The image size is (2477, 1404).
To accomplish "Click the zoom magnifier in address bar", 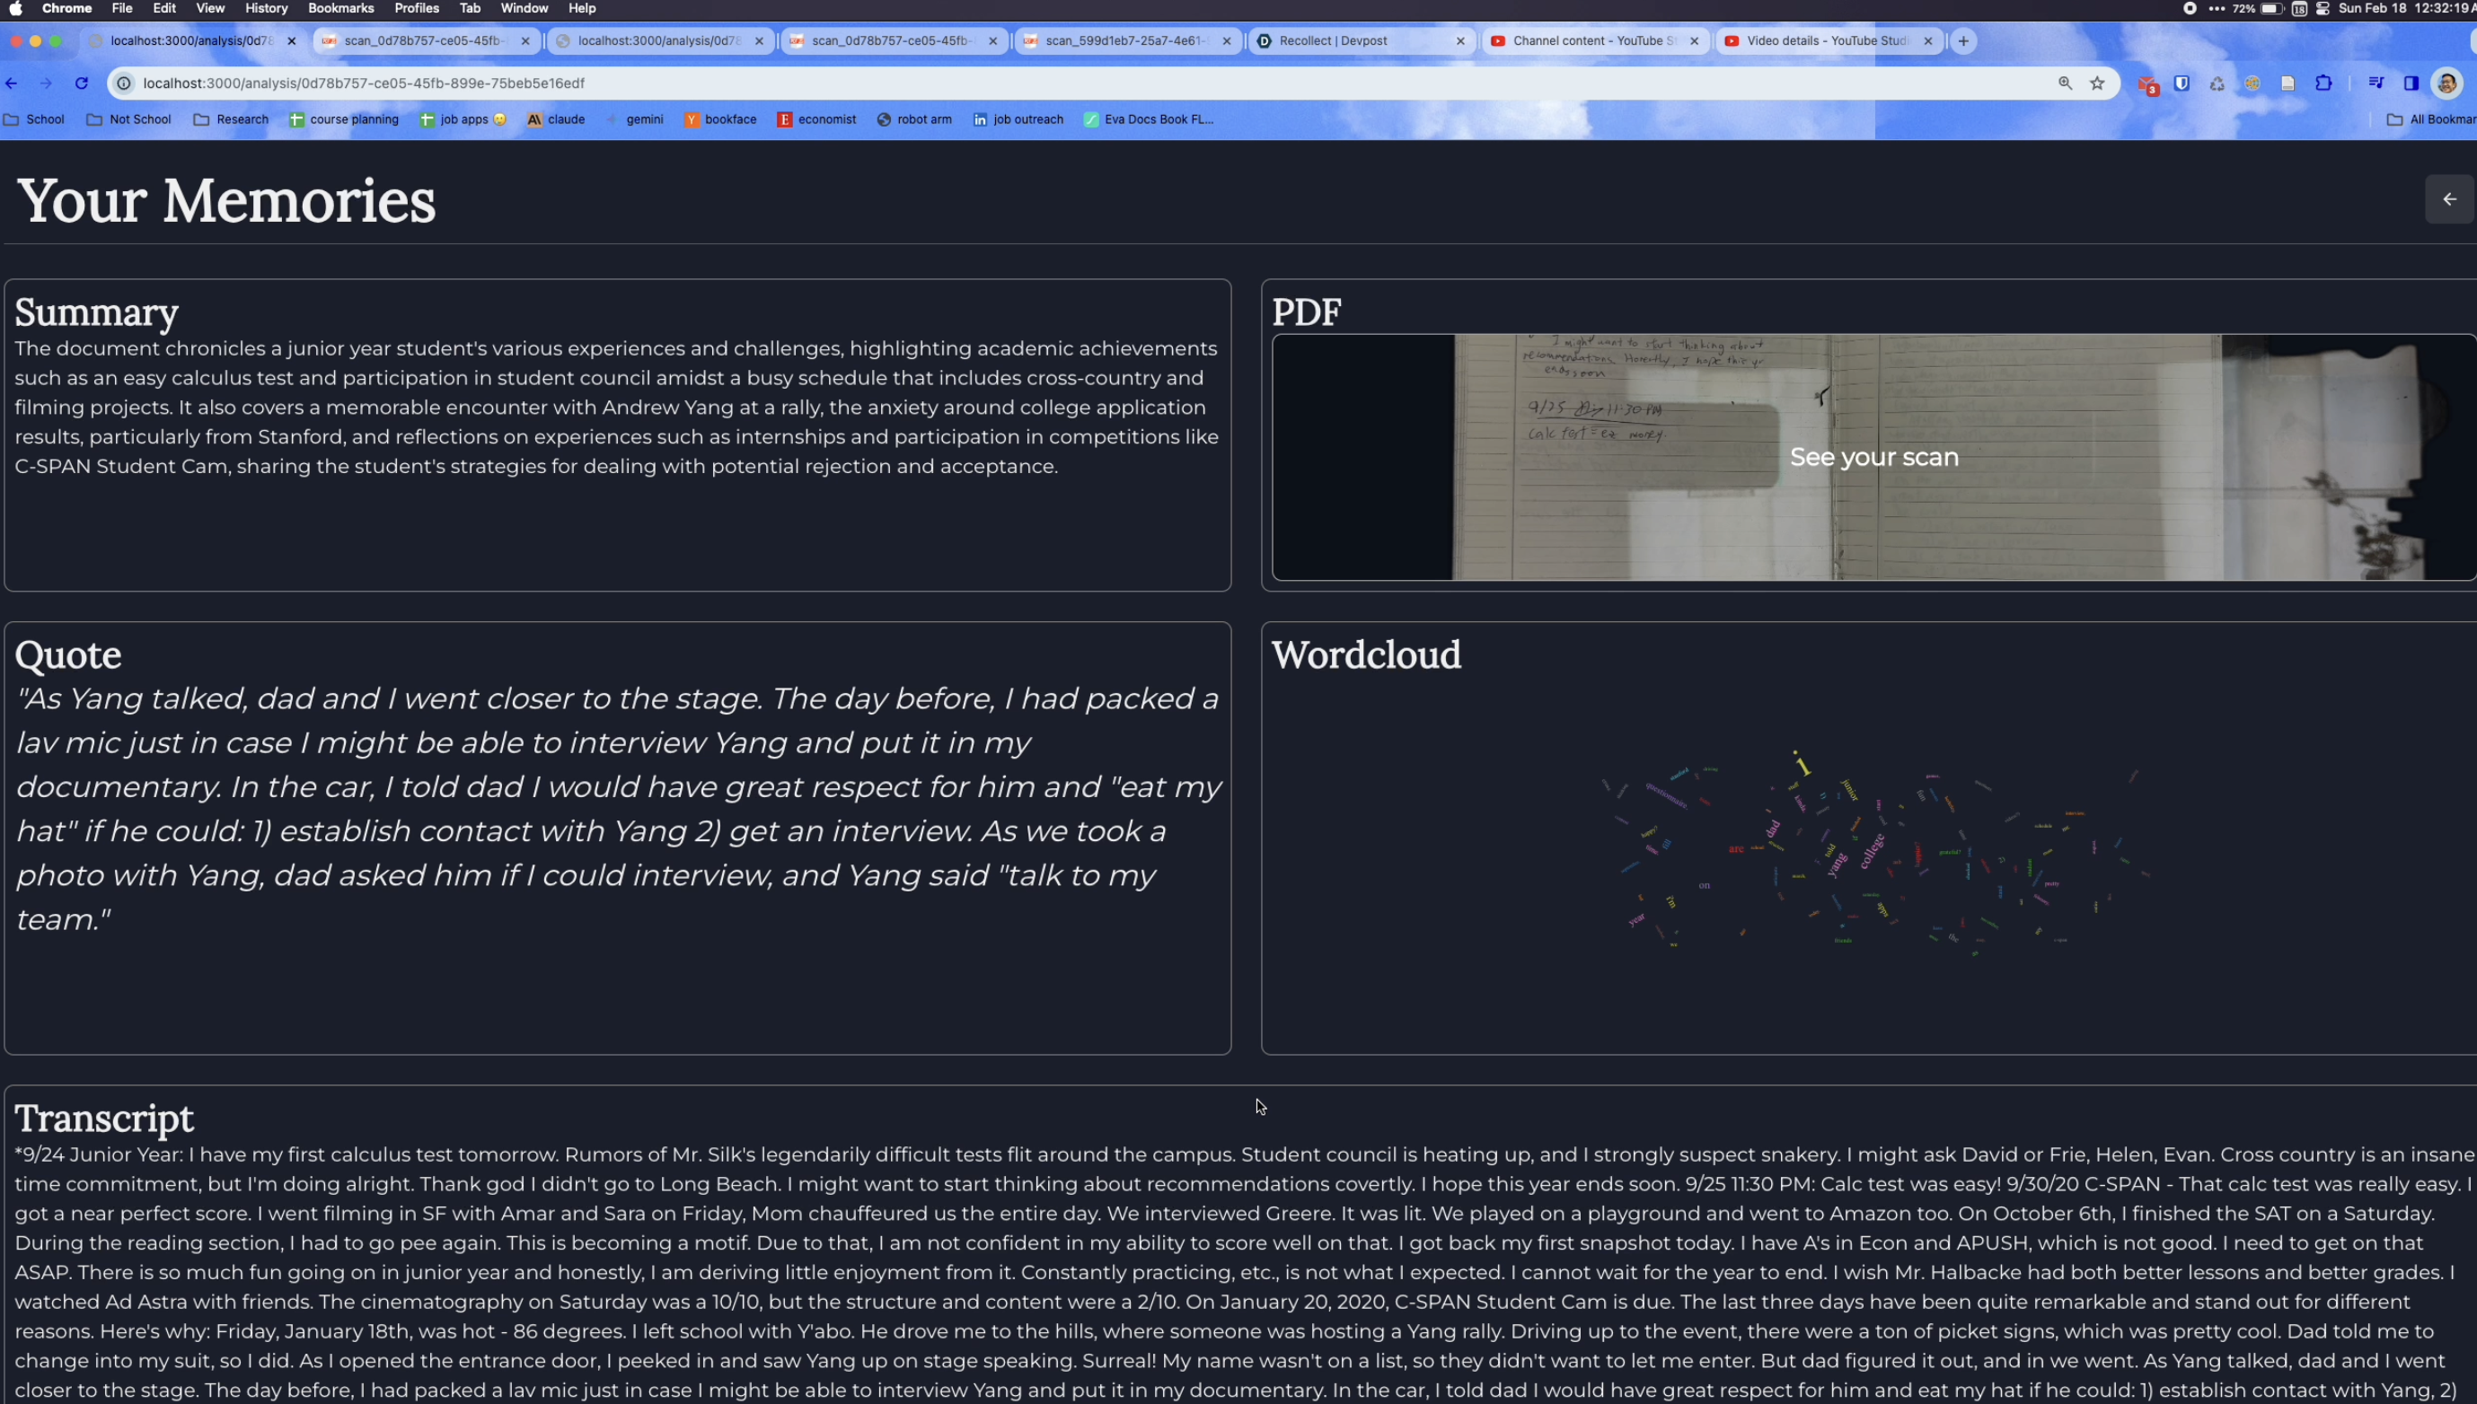I will pos(2064,83).
